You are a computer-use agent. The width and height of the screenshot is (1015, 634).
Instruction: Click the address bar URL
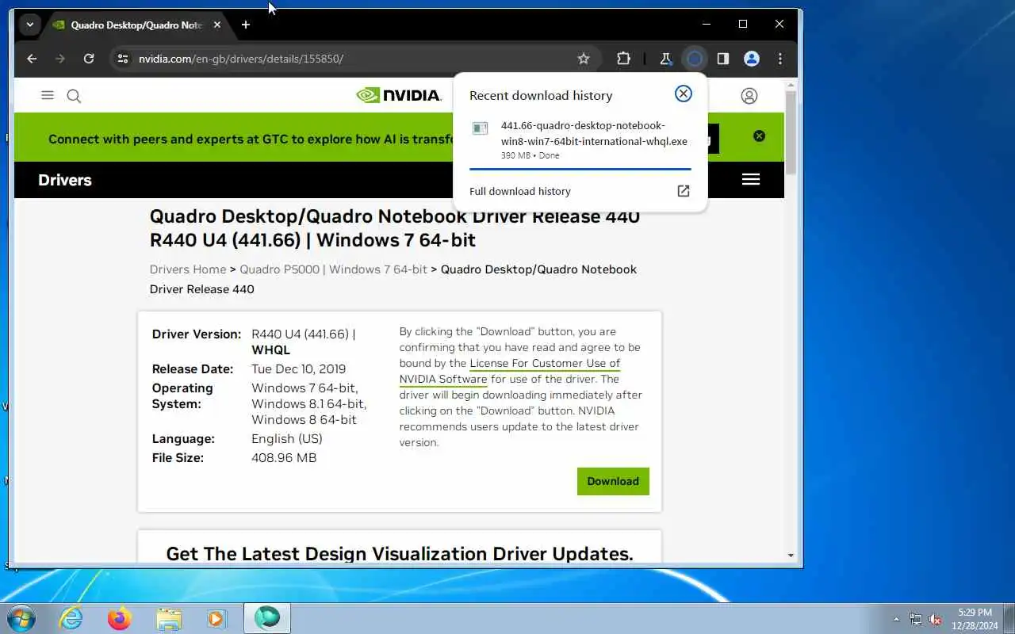tap(241, 59)
